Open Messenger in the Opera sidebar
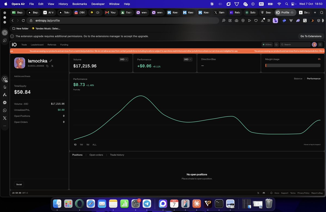Viewport: 326px width, 212px height. point(5,103)
